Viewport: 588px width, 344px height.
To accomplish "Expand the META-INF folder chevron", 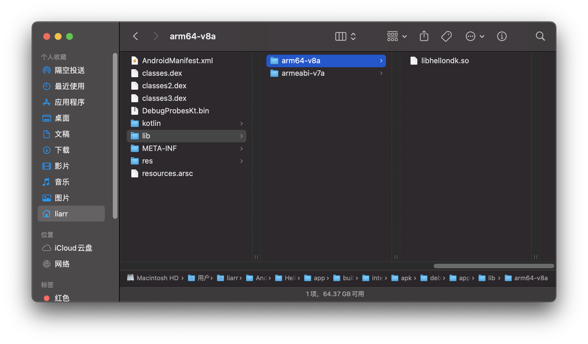I will (242, 148).
